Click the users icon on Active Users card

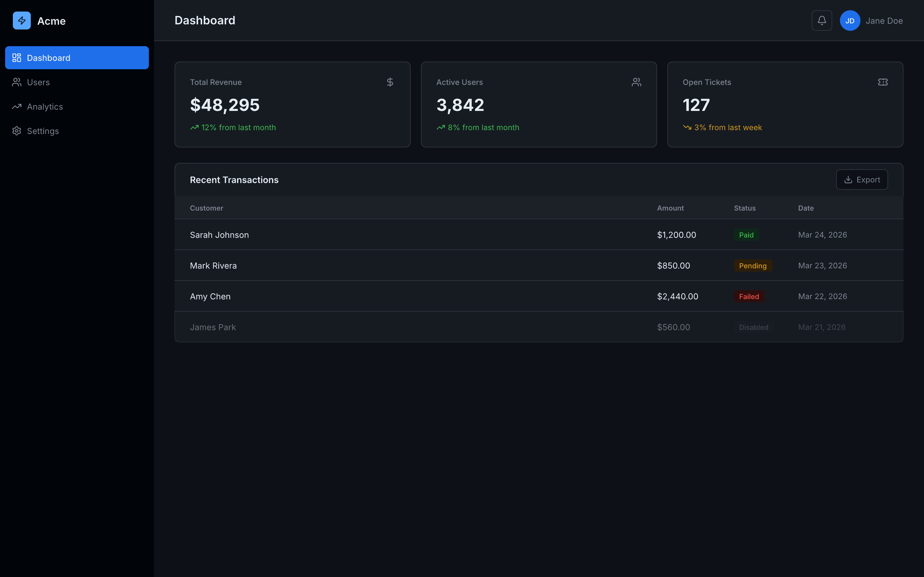click(x=636, y=82)
